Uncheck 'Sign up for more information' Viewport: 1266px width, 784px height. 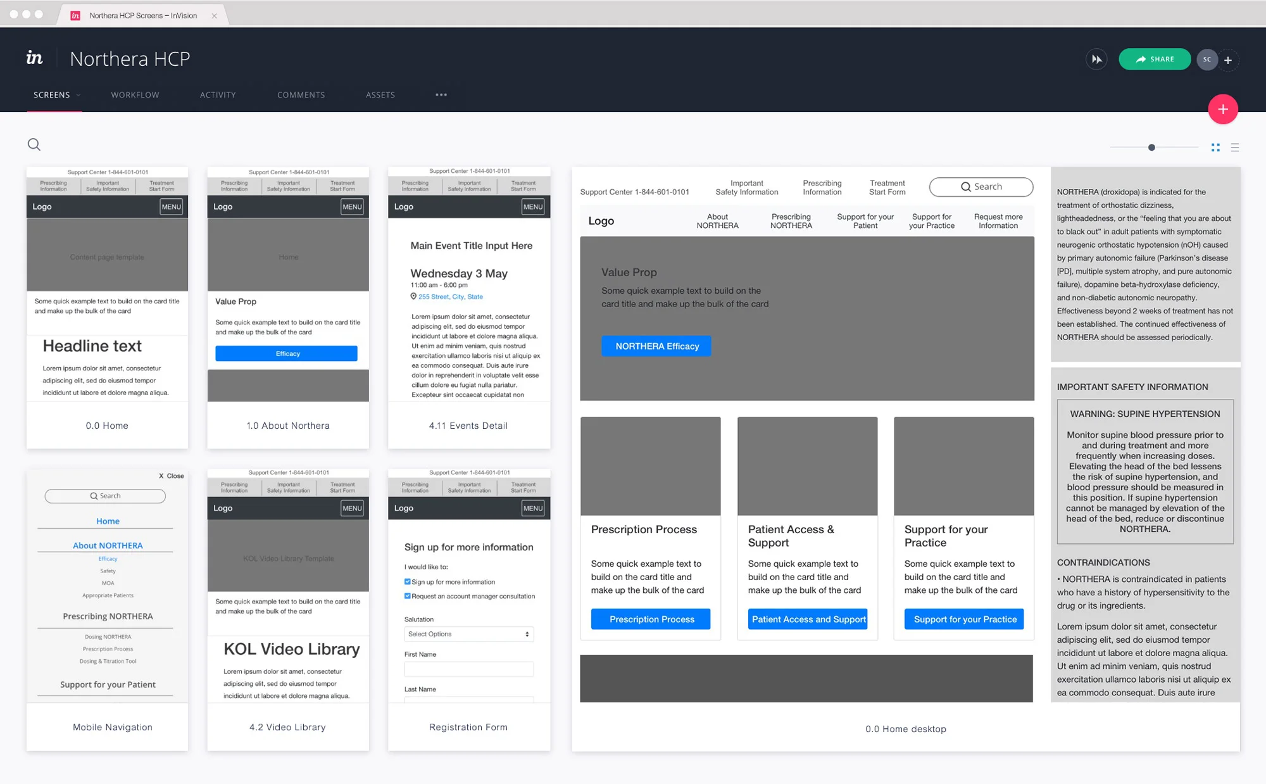point(407,581)
